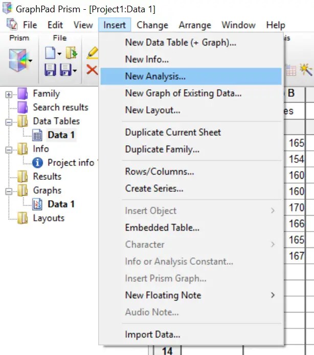The height and width of the screenshot is (355, 314).
Task: Close the Insert menu tab
Action: pos(115,25)
